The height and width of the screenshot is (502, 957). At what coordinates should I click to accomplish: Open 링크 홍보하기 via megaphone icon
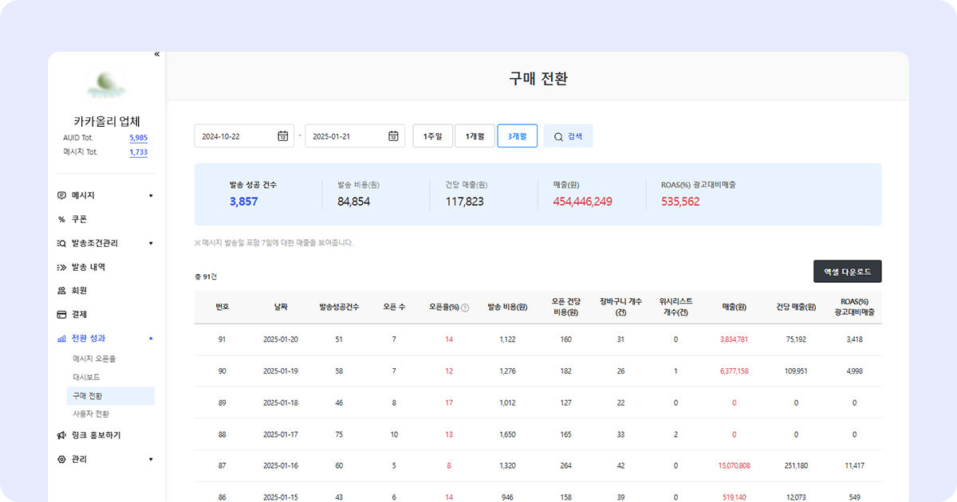pyautogui.click(x=62, y=436)
